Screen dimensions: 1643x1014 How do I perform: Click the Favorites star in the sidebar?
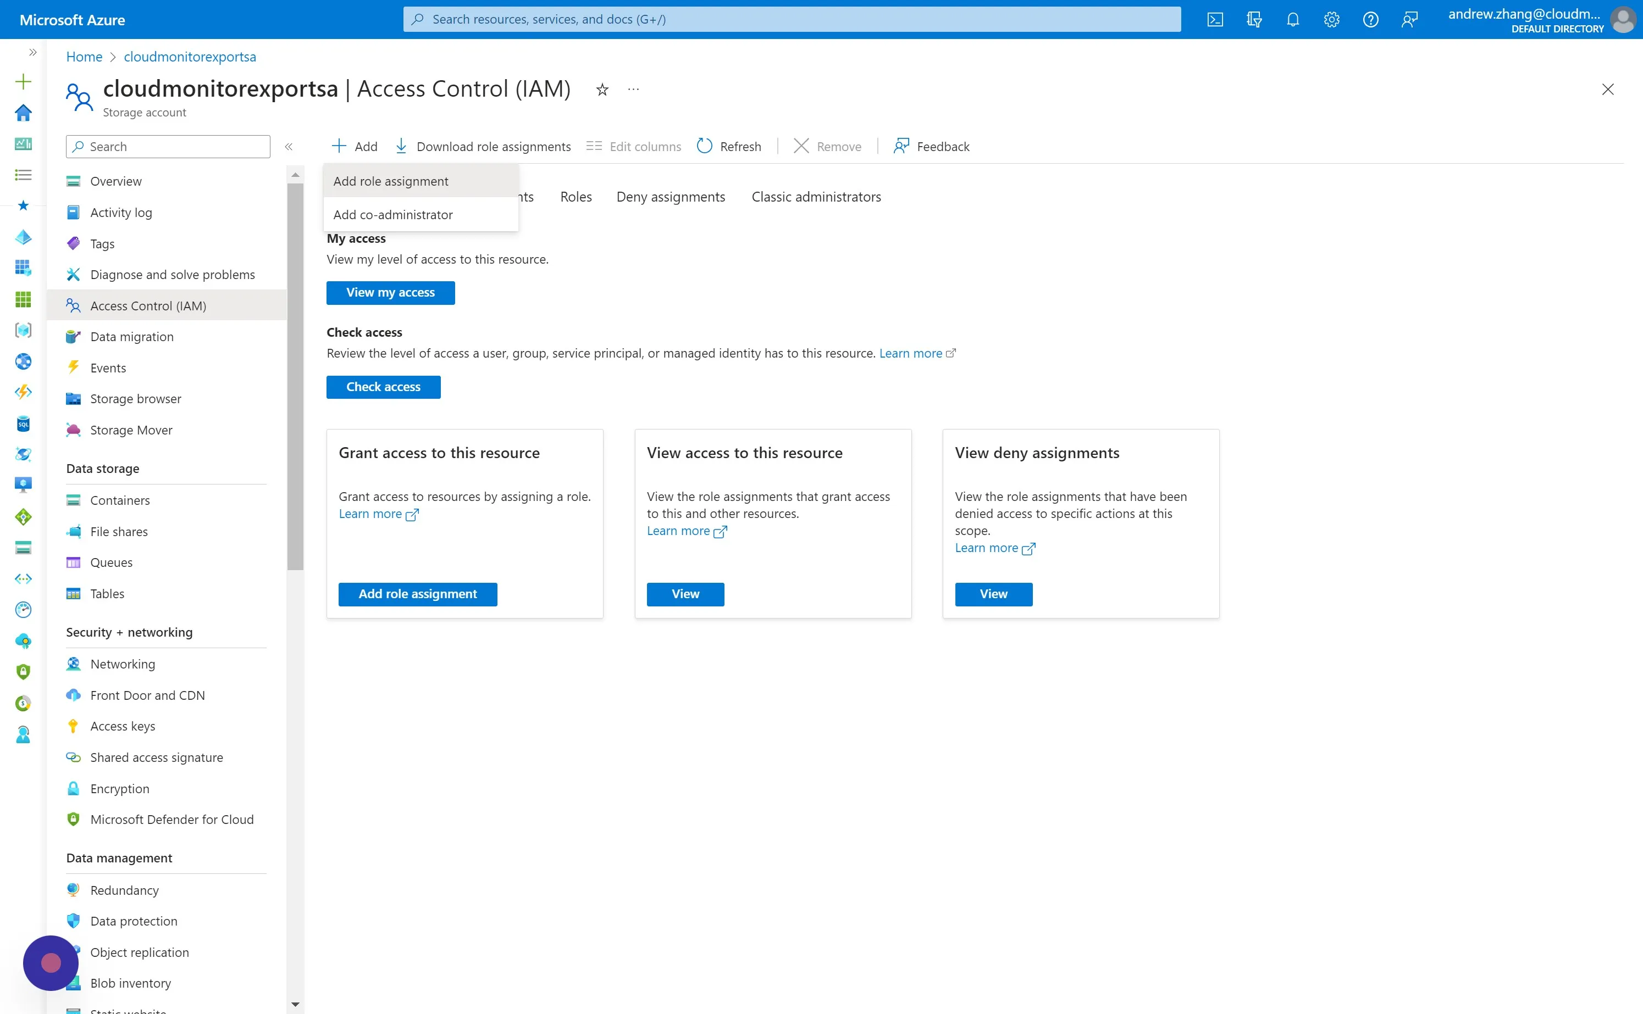pyautogui.click(x=23, y=206)
